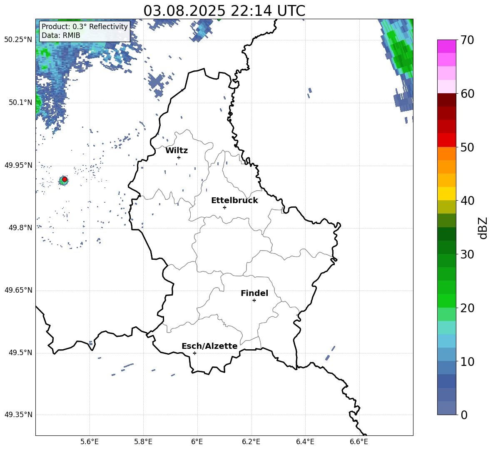The width and height of the screenshot is (493, 450).
Task: Click the title 03.08.2025 22:14 UTC
Action: pos(224,11)
